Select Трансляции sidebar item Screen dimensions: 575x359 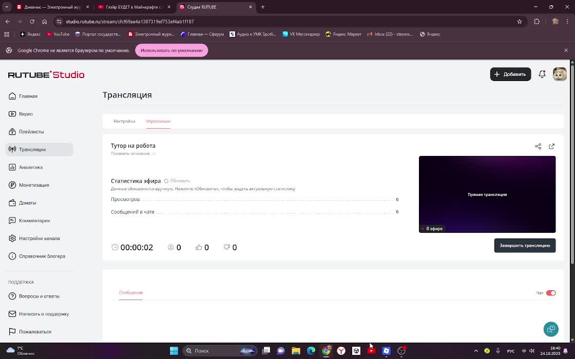(39, 149)
